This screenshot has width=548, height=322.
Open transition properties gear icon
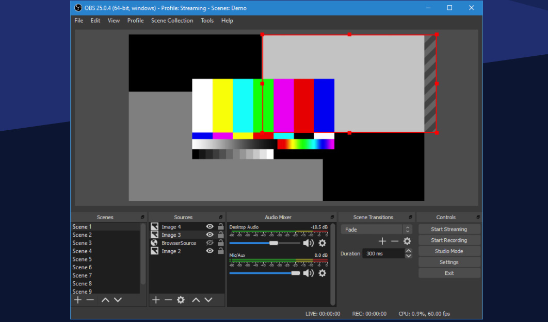click(x=407, y=241)
